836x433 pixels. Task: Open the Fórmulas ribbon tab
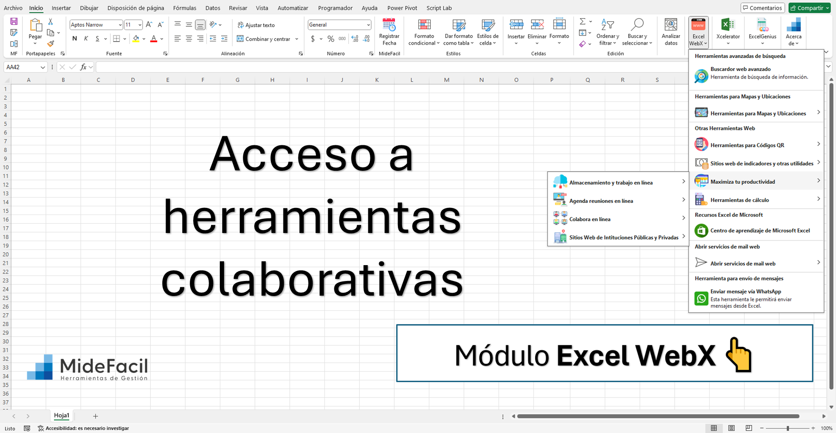tap(184, 8)
